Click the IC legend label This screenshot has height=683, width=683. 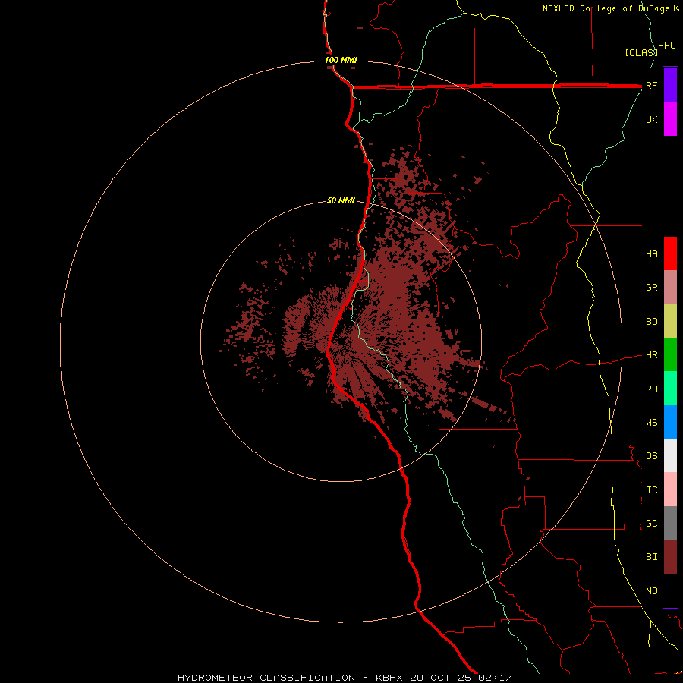651,490
